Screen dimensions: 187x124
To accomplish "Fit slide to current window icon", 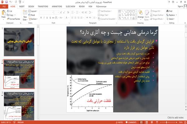I will pos(185,122).
